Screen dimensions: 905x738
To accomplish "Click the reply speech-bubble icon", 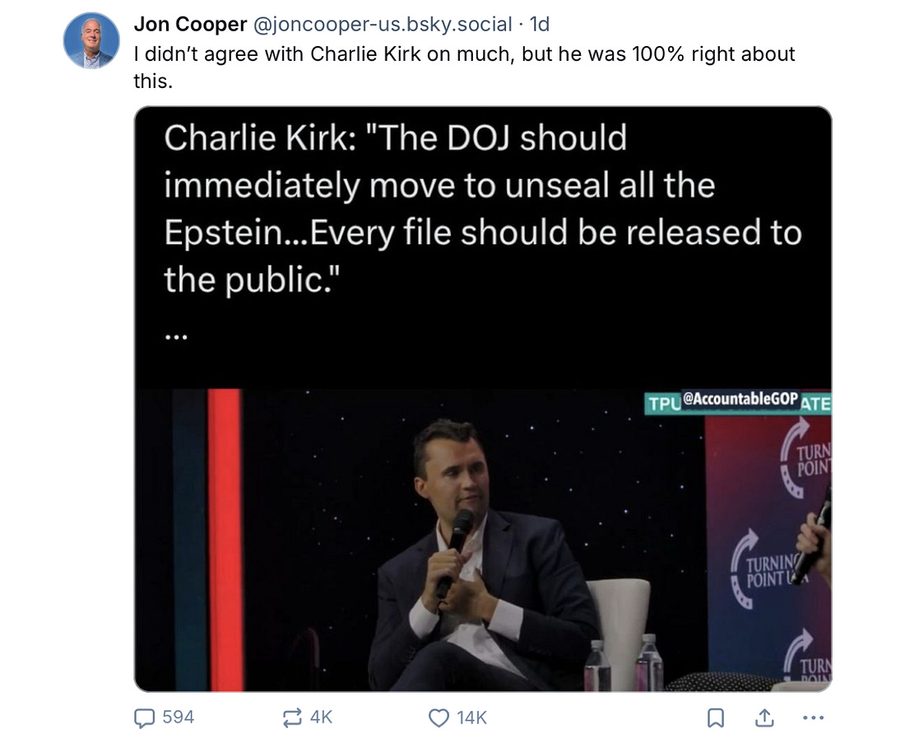I will (144, 717).
